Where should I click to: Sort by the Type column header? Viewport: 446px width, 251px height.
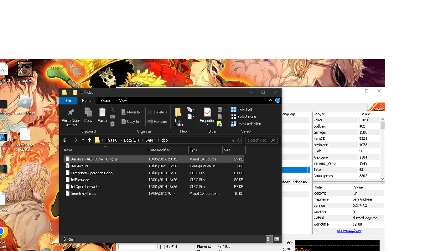tap(206, 150)
